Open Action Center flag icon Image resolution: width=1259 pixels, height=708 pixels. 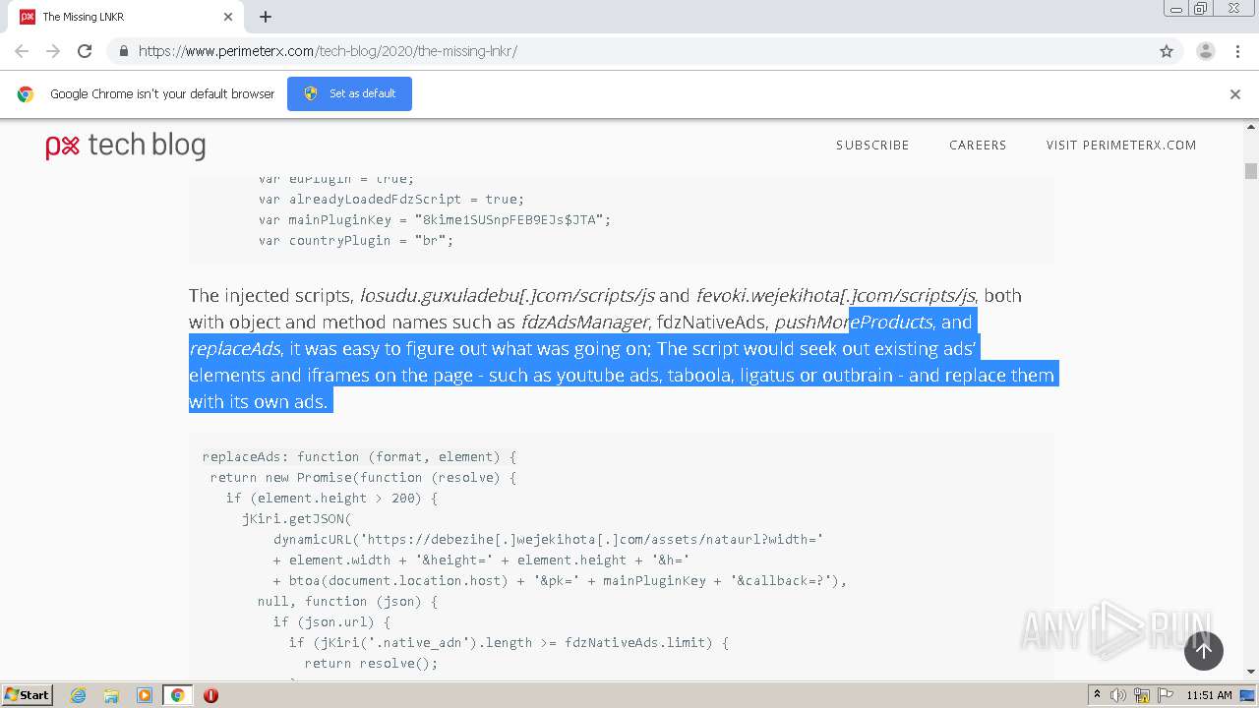click(x=1165, y=695)
